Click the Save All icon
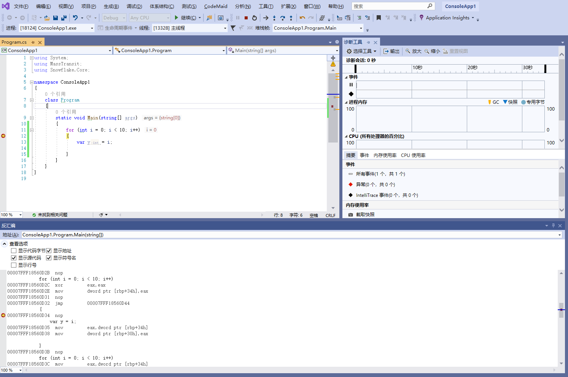Image resolution: width=568 pixels, height=377 pixels. 64,18
